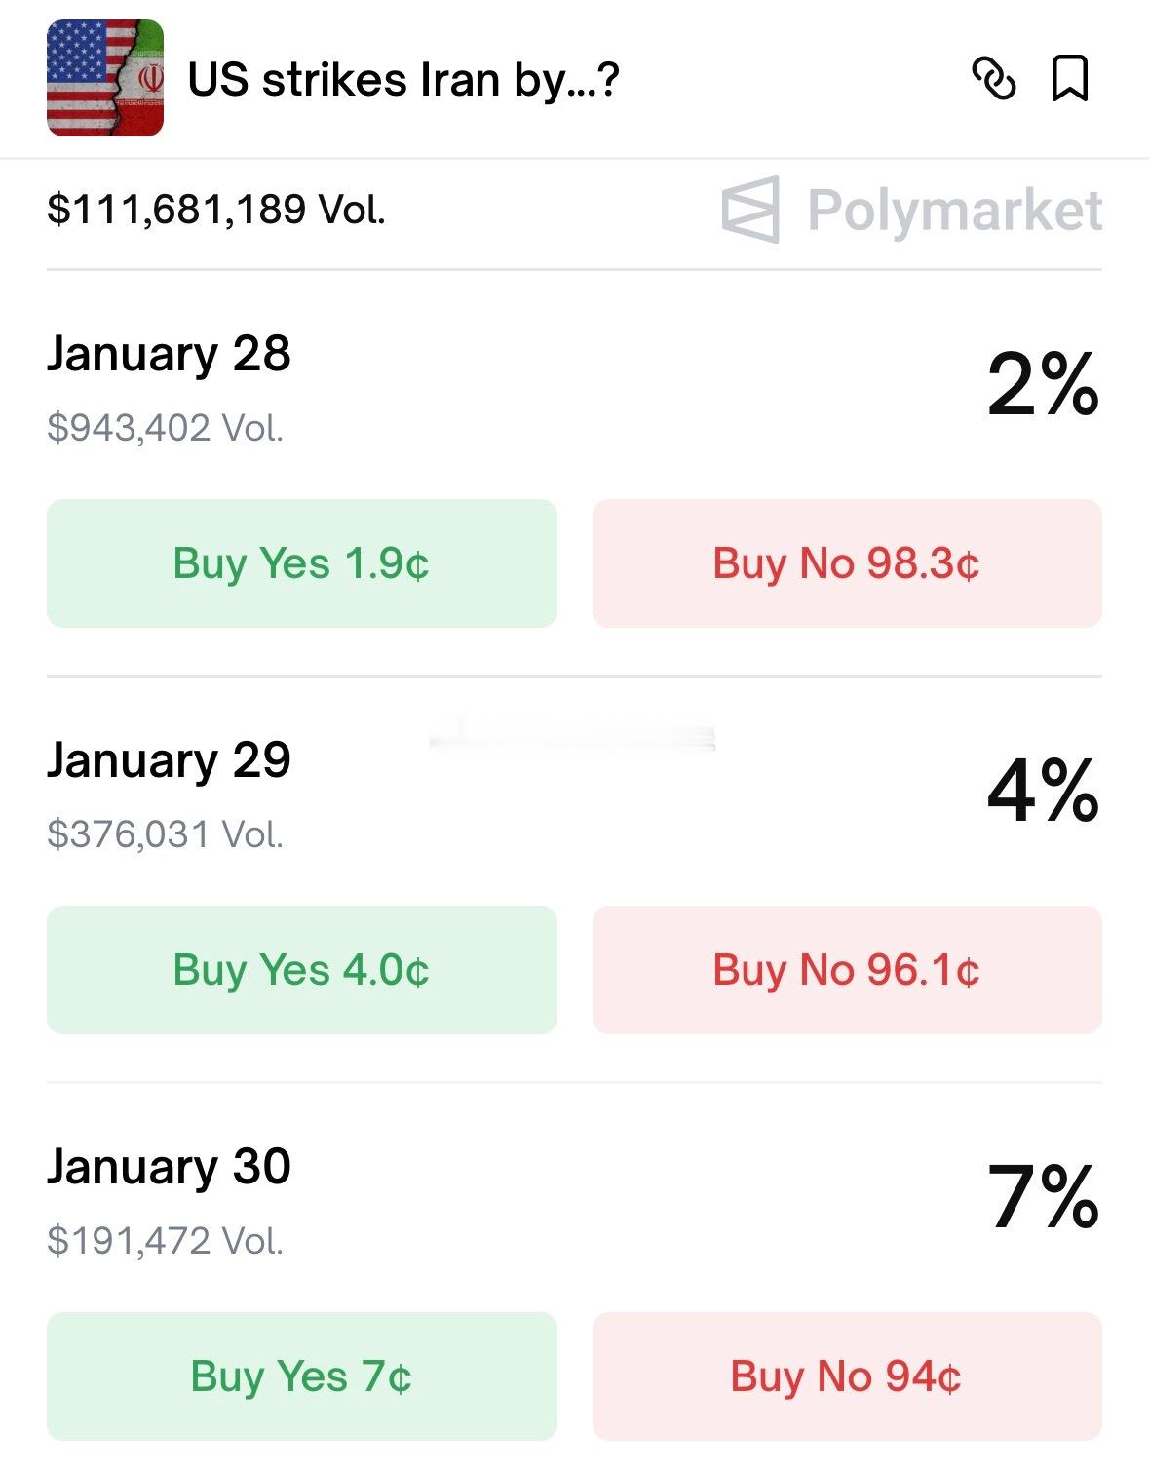Image resolution: width=1149 pixels, height=1473 pixels.
Task: Buy Yes at 1.9¢ for January 28
Action: coord(301,563)
